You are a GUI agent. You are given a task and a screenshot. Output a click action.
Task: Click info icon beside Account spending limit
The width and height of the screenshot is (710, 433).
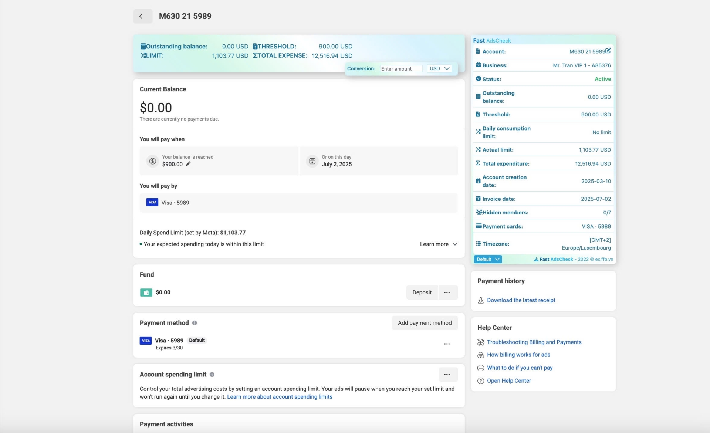coord(212,374)
